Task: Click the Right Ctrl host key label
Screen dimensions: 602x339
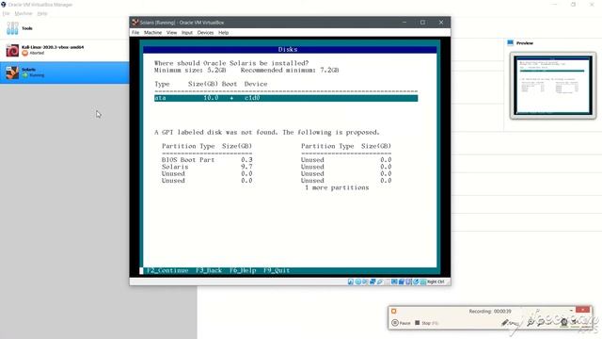Action: [436, 282]
